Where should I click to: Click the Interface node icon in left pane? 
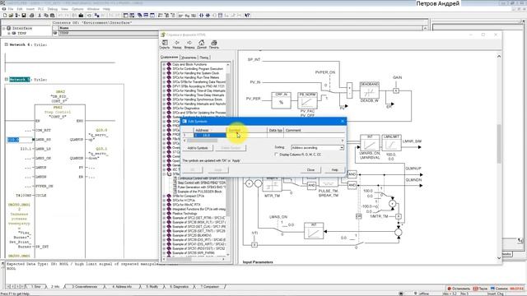click(9, 29)
